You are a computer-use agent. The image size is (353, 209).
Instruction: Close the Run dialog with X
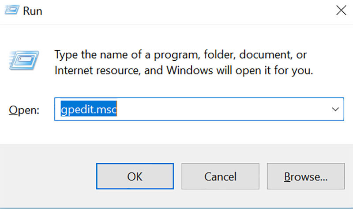point(341,10)
